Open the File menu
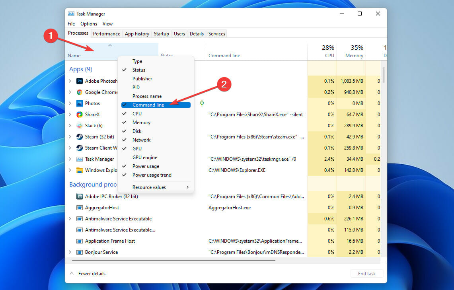 point(71,24)
